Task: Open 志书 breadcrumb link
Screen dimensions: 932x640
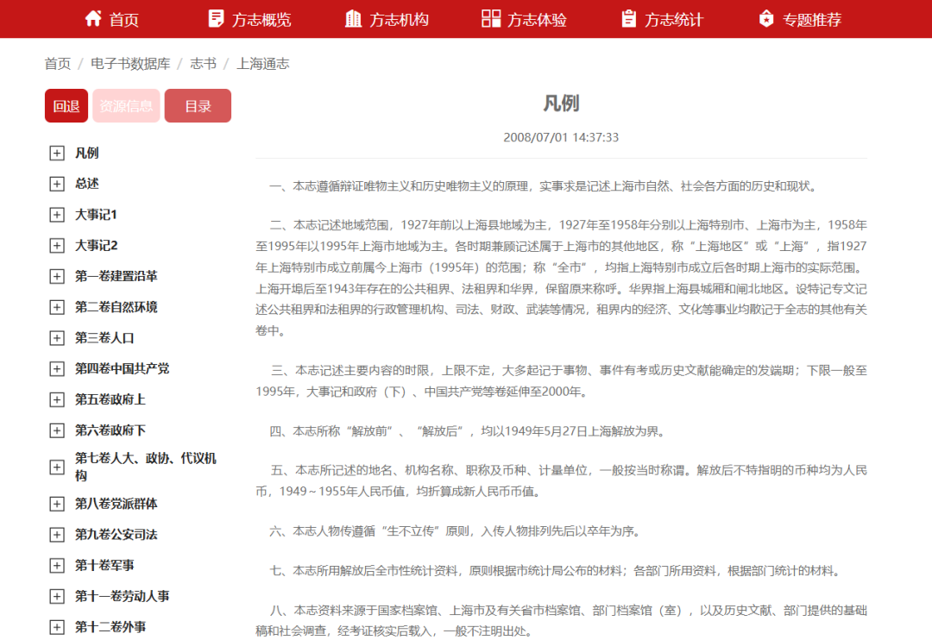Action: point(204,64)
